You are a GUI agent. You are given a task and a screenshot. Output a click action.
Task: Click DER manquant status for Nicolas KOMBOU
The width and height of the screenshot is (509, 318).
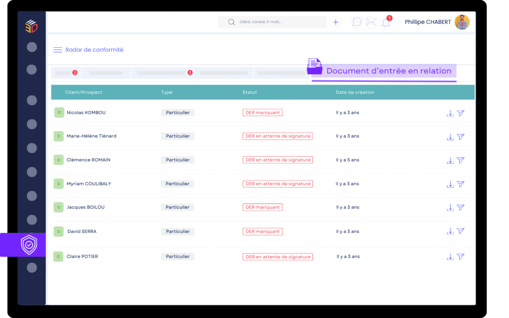pyautogui.click(x=262, y=113)
